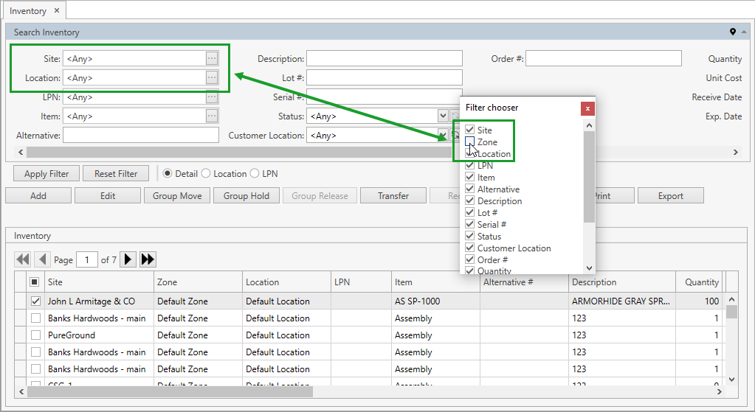The height and width of the screenshot is (412, 755).
Task: Close the Filter chooser popup
Action: (x=587, y=108)
